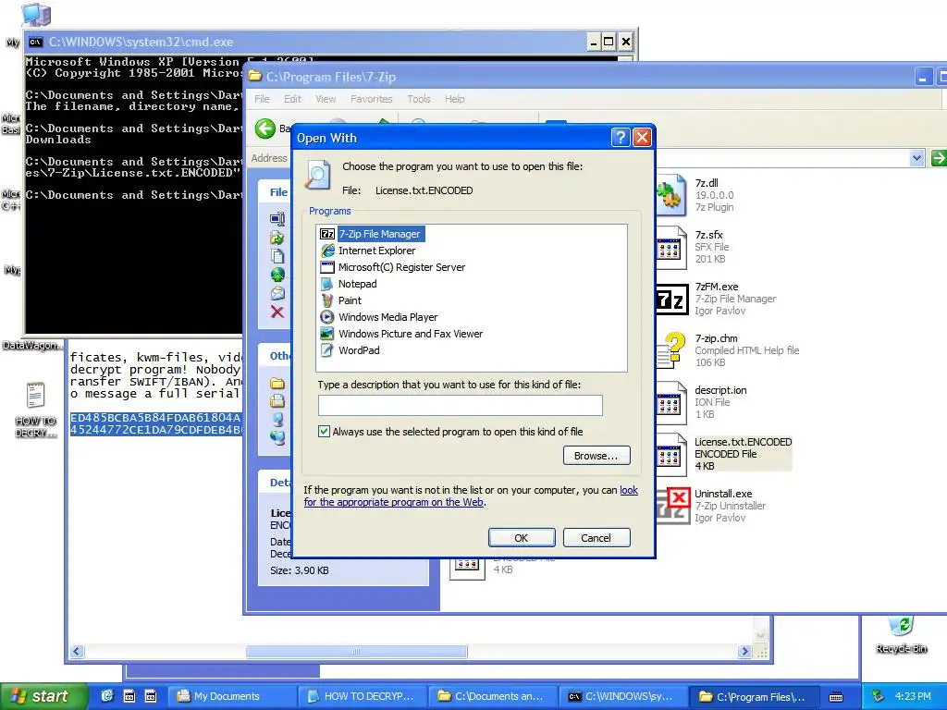This screenshot has width=947, height=710.
Task: Click 'Rename this file' icon in File tasks
Action: click(x=277, y=219)
